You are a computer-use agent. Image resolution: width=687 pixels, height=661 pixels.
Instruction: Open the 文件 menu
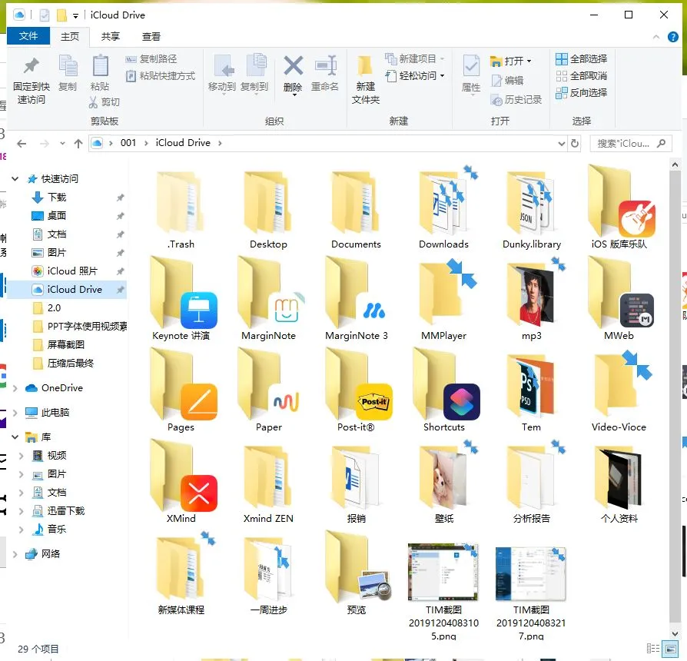tap(28, 35)
